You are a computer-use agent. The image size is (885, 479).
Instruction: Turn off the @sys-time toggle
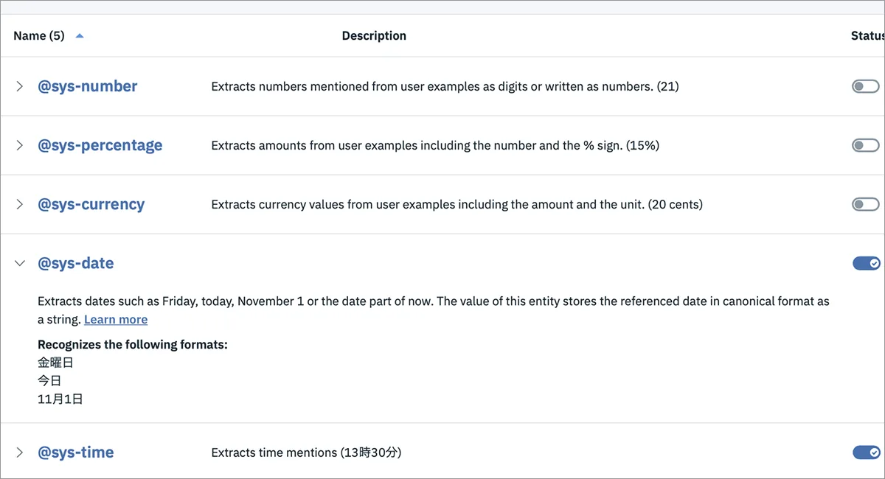click(x=867, y=452)
